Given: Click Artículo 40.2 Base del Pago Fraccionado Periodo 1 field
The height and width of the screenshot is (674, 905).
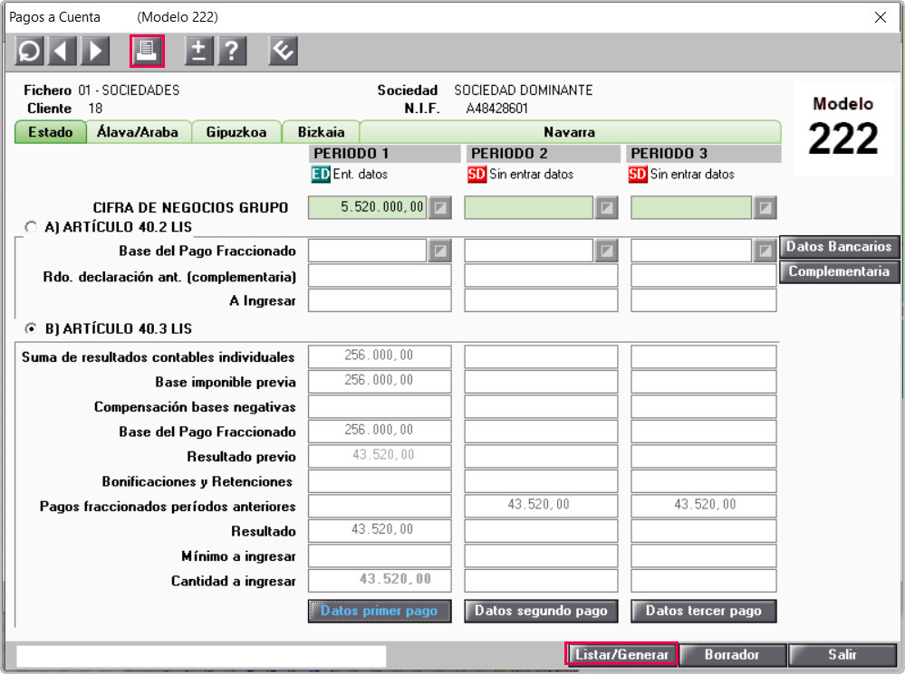Looking at the screenshot, I should click(x=367, y=251).
